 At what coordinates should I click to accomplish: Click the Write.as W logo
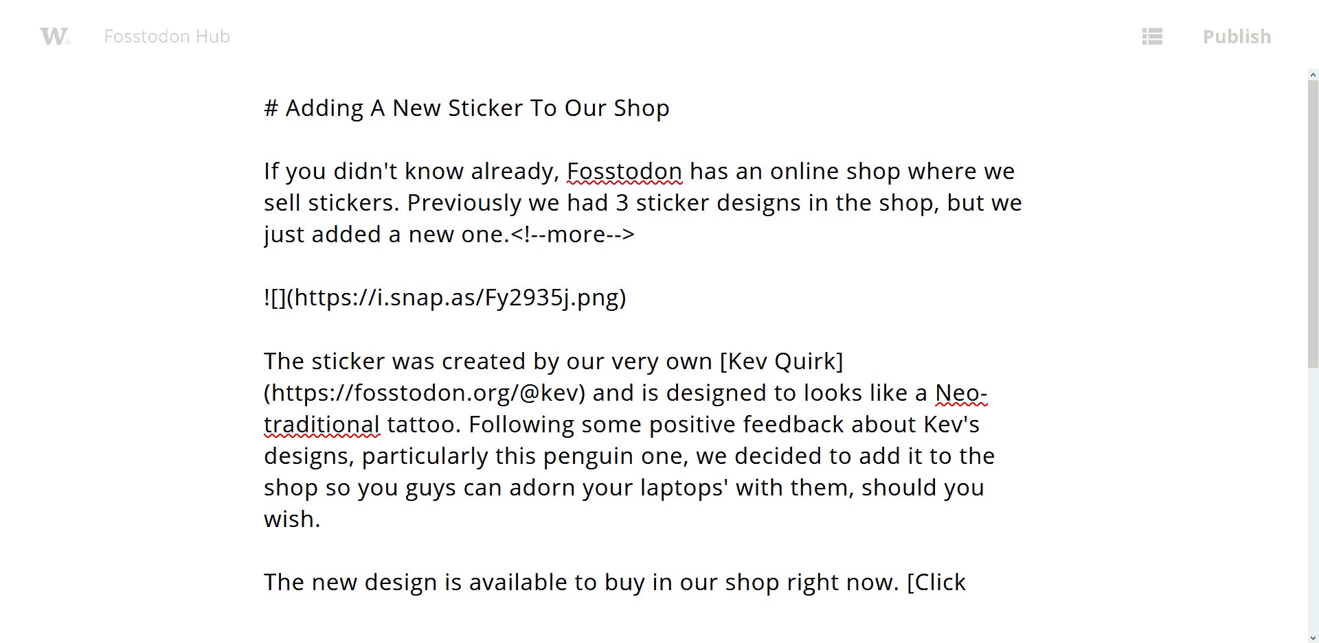[55, 36]
